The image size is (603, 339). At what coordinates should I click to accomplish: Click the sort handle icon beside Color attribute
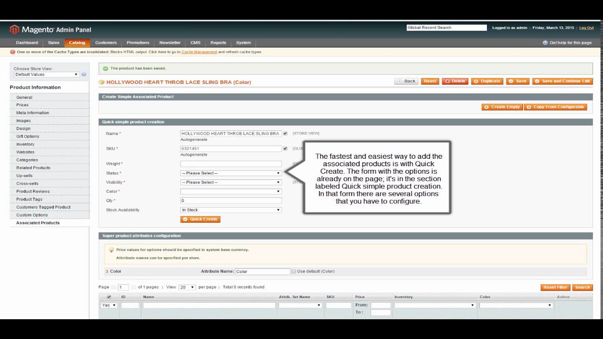pos(107,271)
